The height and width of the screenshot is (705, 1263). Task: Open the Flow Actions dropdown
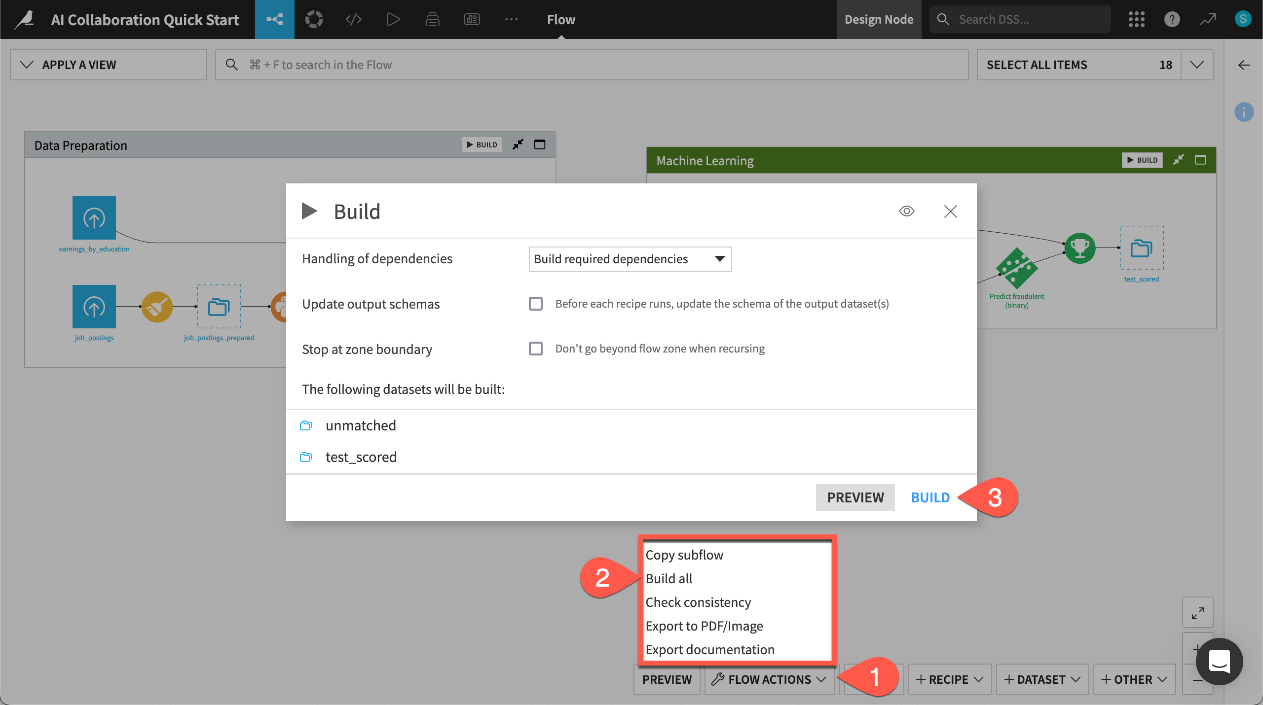pos(770,679)
